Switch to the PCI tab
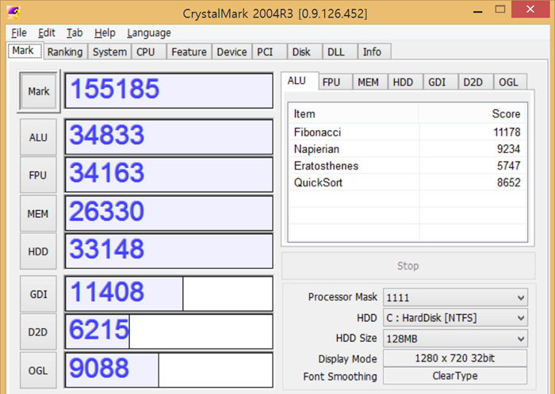Screen dimensions: 555x394 tap(264, 52)
